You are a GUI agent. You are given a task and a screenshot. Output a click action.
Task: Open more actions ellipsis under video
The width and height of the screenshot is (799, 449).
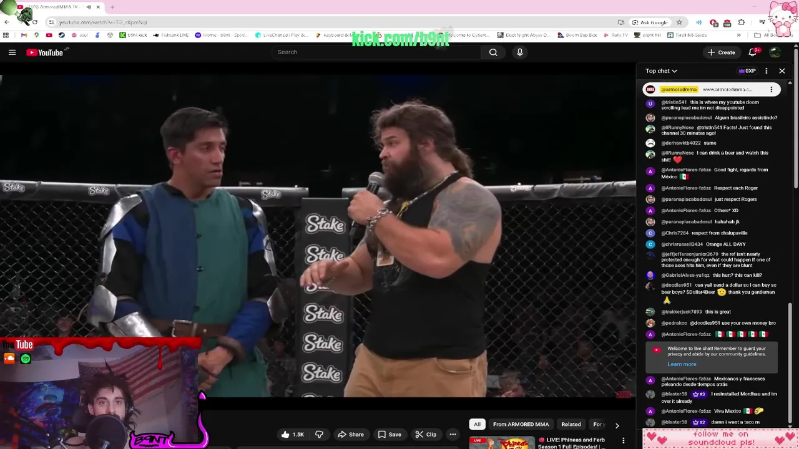pyautogui.click(x=453, y=435)
